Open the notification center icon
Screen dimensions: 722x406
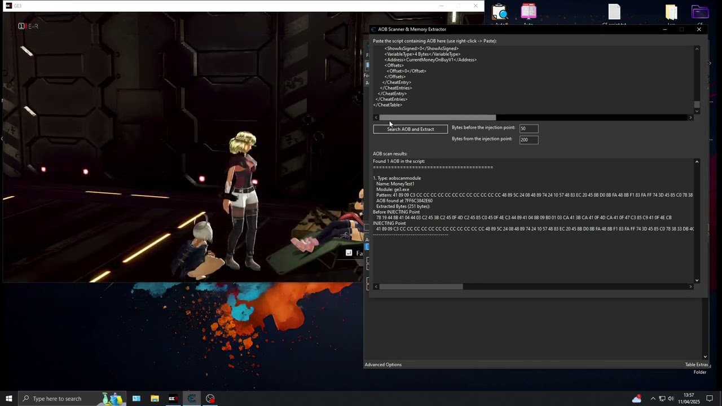(x=710, y=399)
